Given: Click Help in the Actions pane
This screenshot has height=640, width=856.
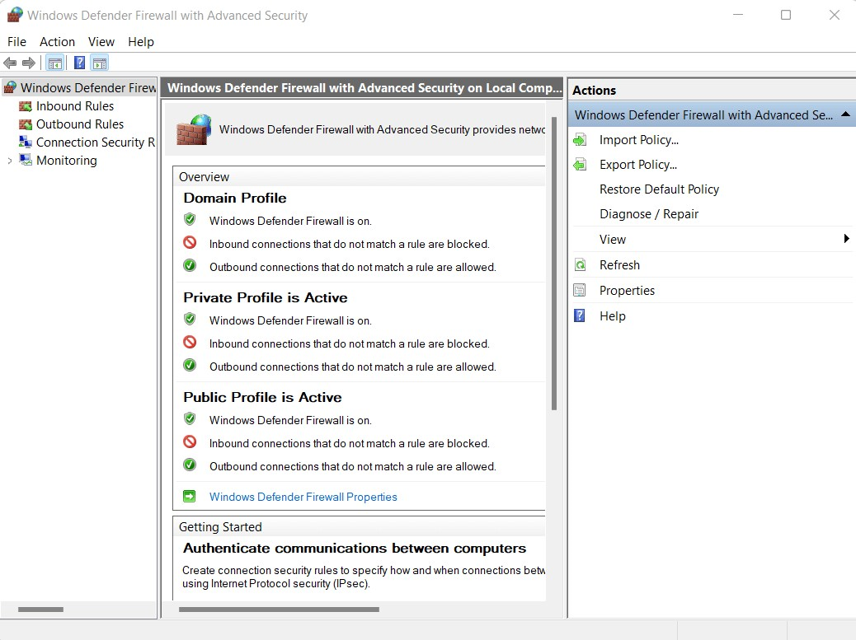Looking at the screenshot, I should coord(613,316).
